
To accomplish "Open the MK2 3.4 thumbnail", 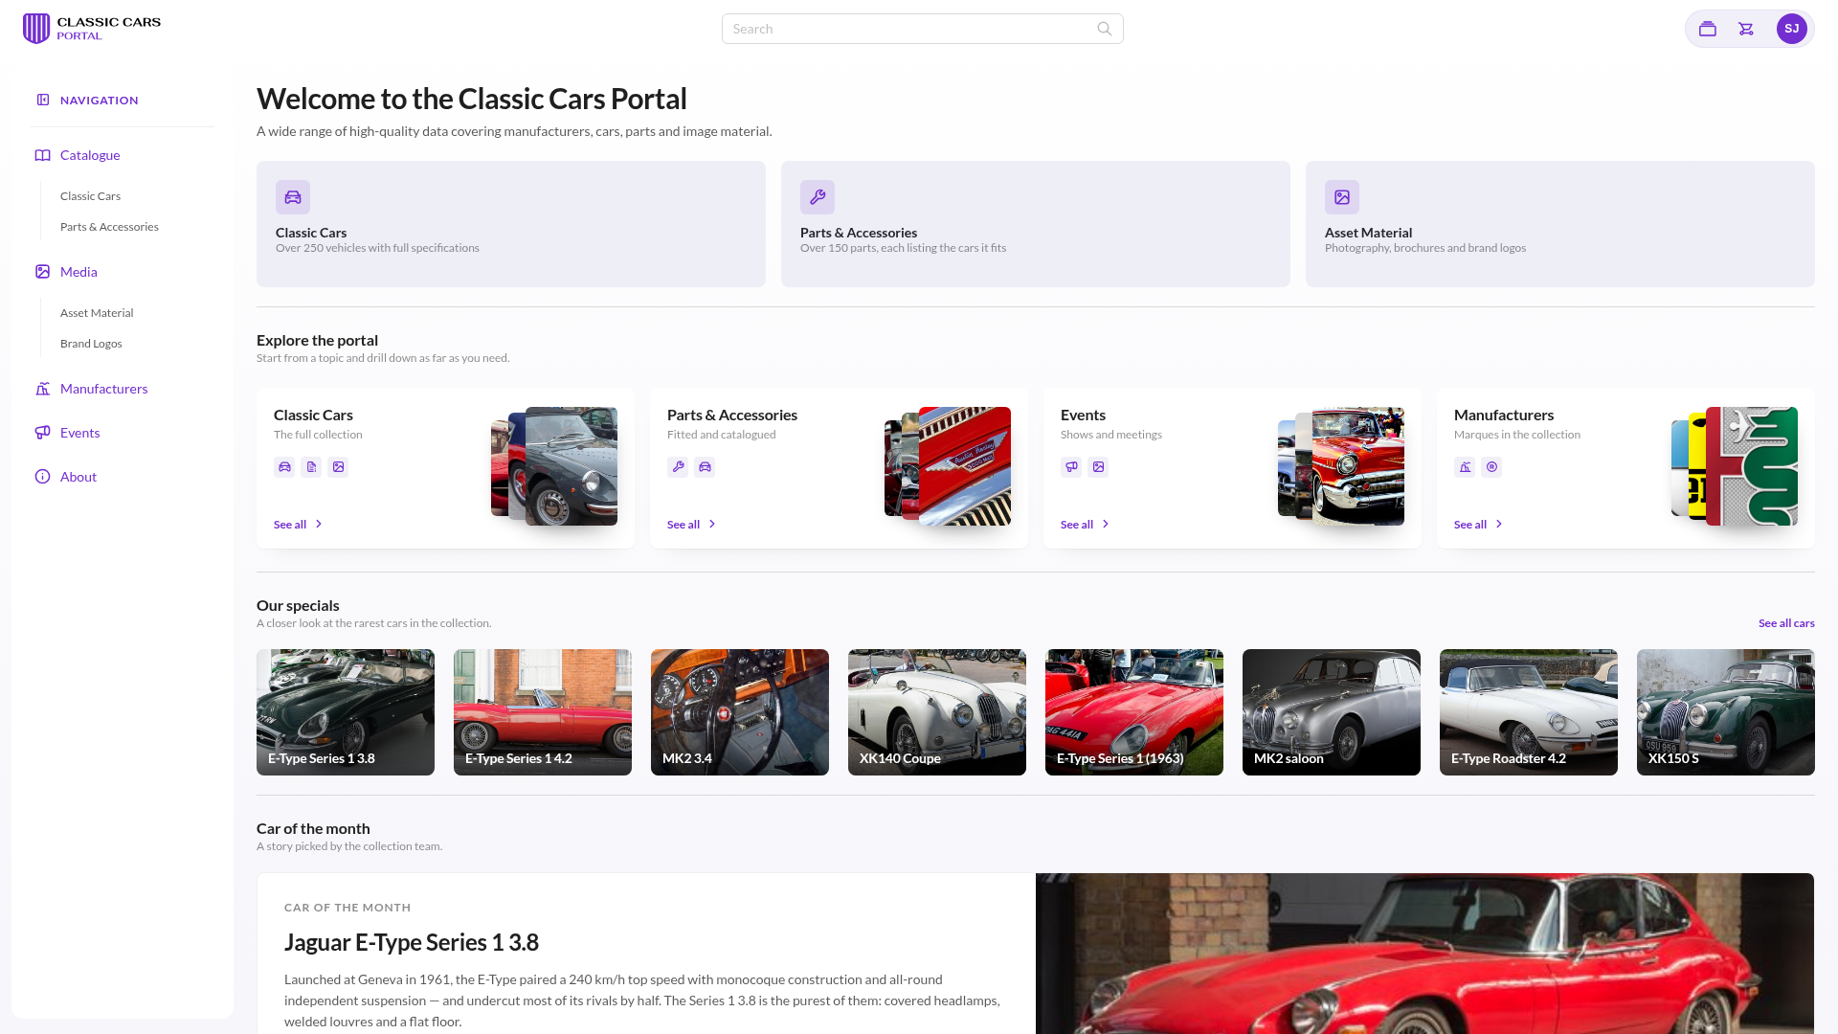I will 740,712.
